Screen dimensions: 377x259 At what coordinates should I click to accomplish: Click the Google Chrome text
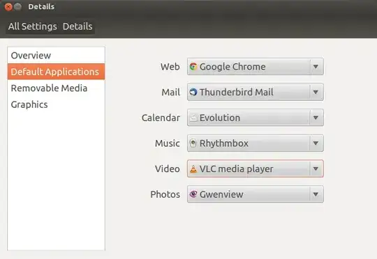pos(232,67)
